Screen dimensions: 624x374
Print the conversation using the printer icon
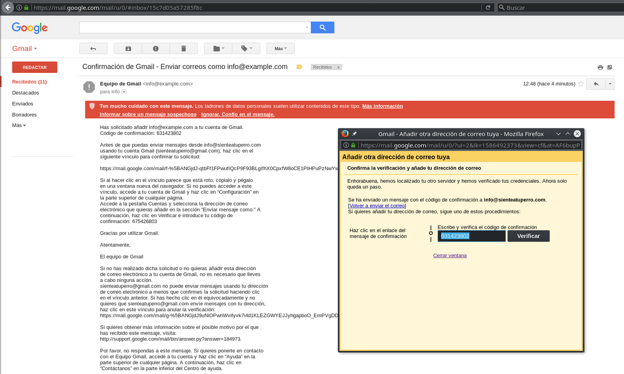(x=600, y=68)
